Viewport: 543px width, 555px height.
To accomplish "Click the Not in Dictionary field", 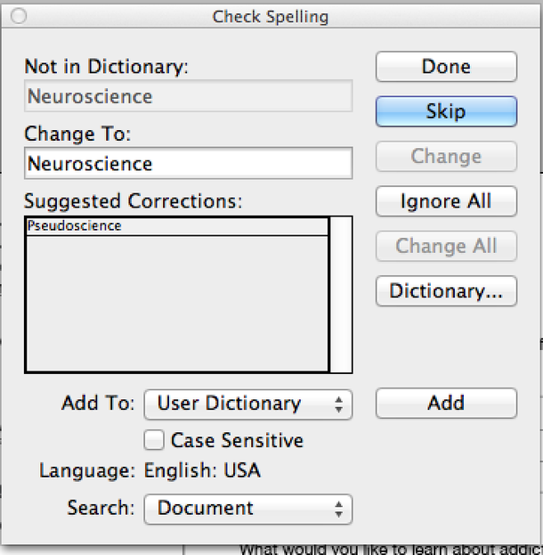I will pyautogui.click(x=188, y=96).
